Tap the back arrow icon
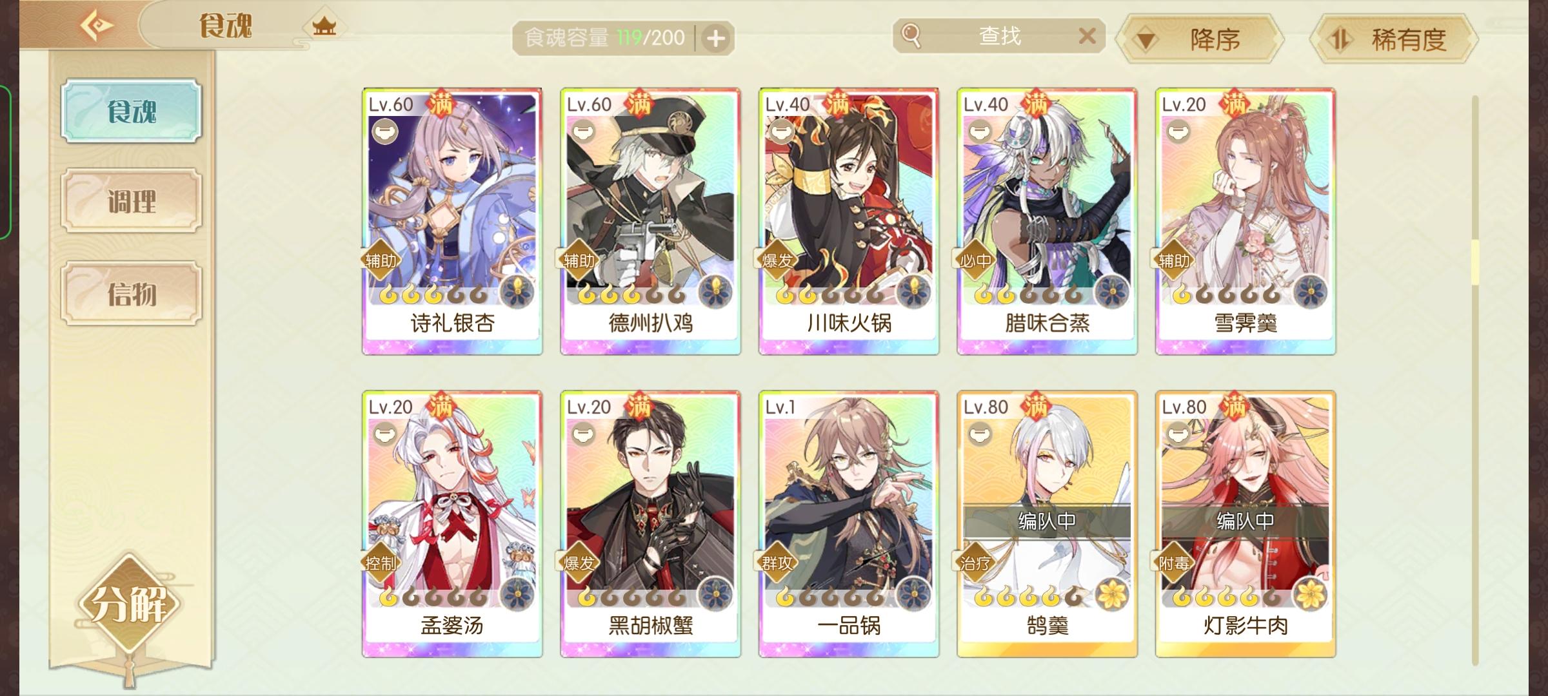Screen dimensions: 1548x696 [97, 26]
